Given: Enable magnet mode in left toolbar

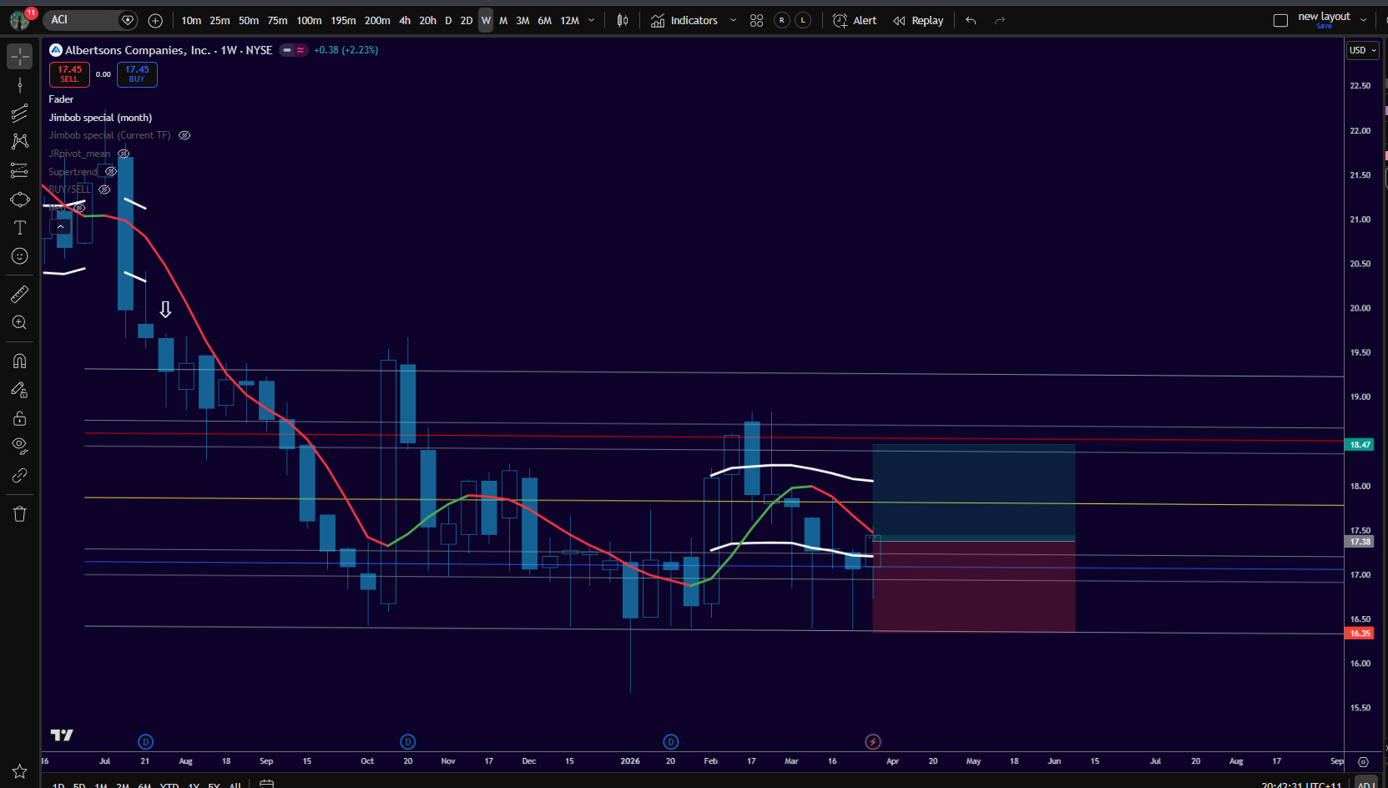Looking at the screenshot, I should (19, 361).
